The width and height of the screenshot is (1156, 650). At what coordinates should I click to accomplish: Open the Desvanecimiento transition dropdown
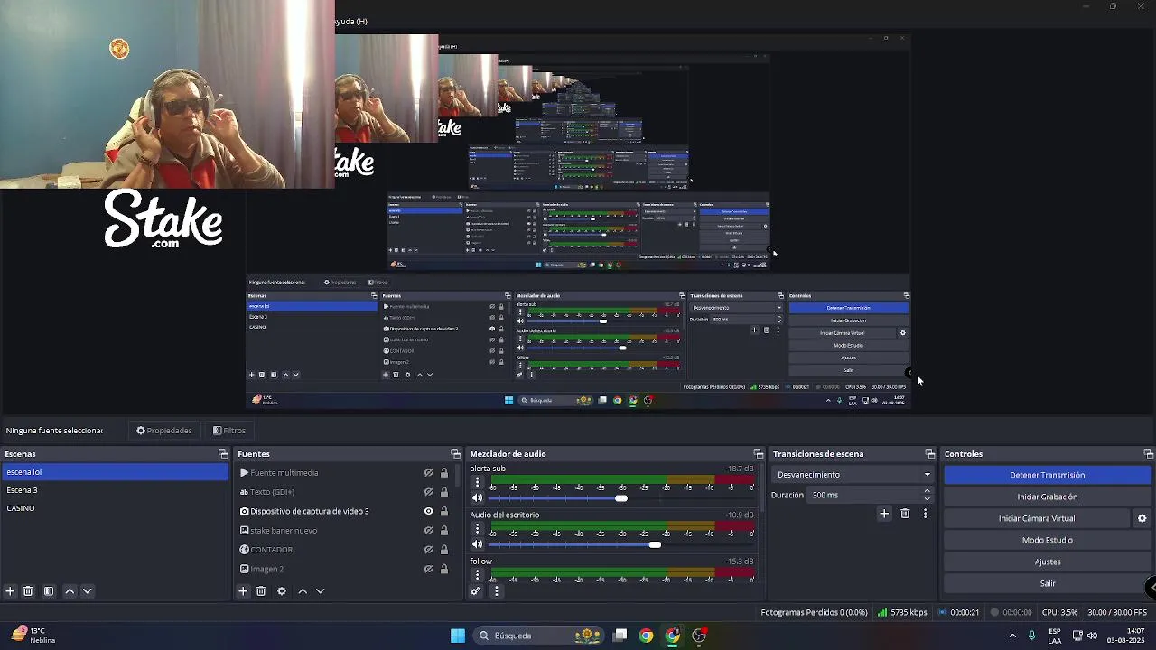click(853, 475)
